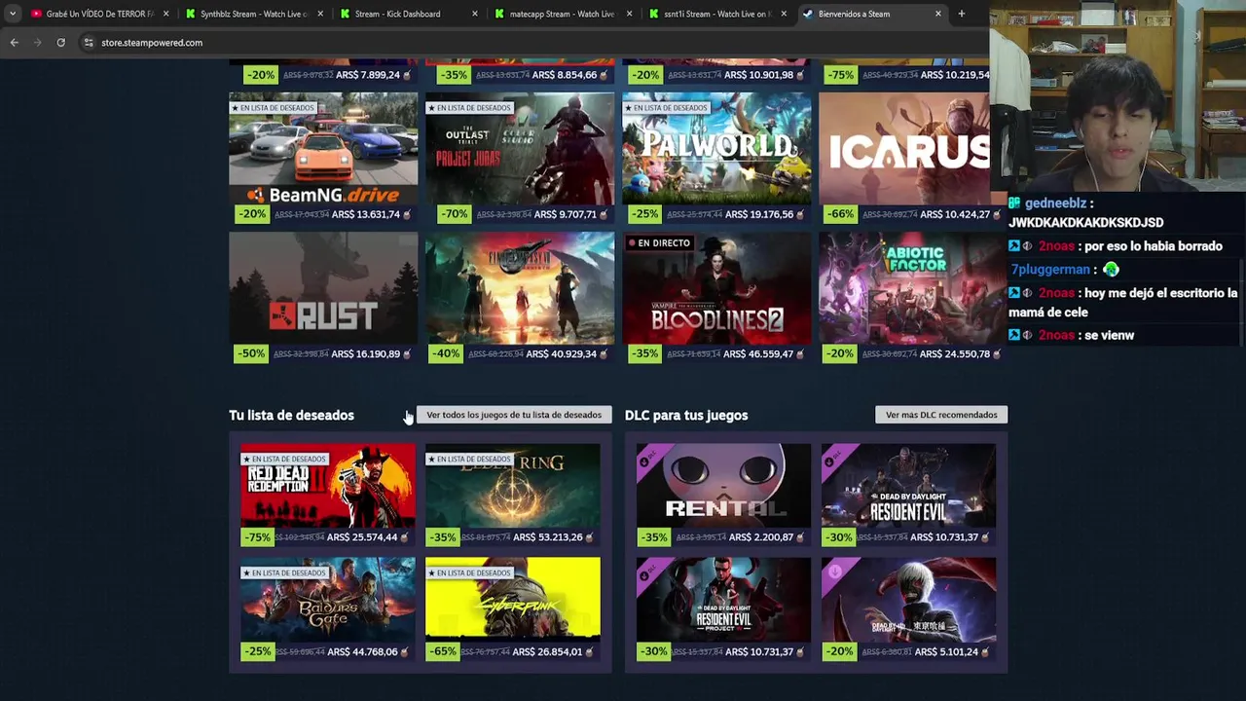Click the -65% badge on Cyberpunk
Screen dimensions: 1246x701
(x=443, y=651)
